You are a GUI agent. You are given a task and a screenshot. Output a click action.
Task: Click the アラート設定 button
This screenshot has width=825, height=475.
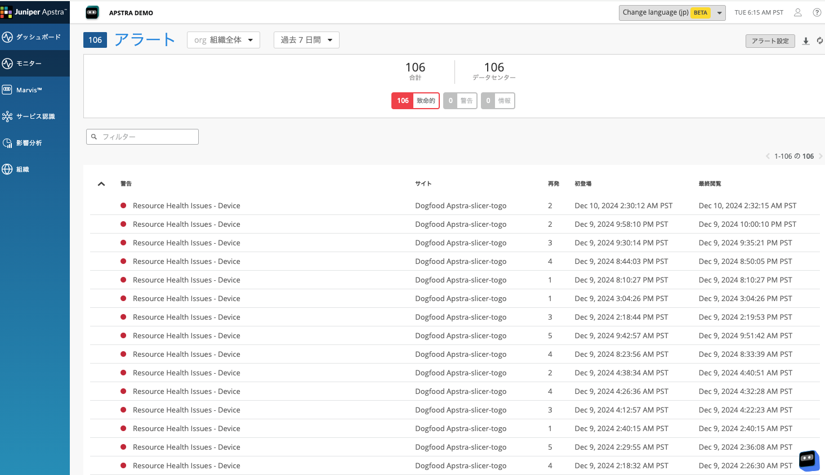tap(770, 41)
